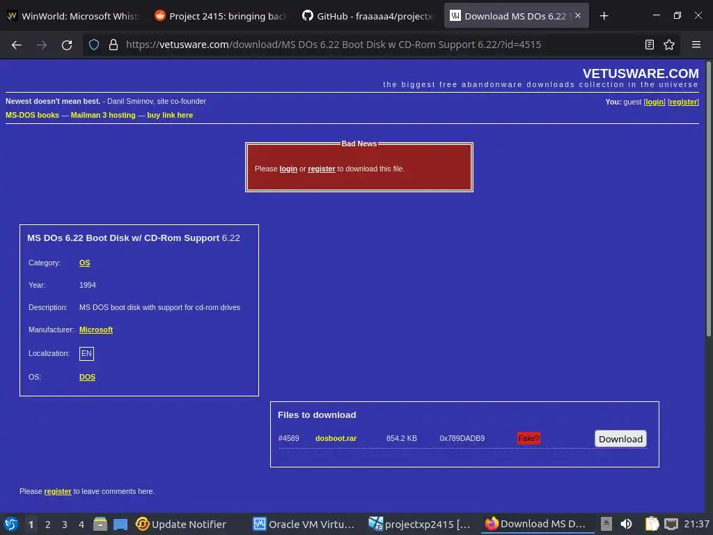Click the register link in top right
This screenshot has height=535, width=713.
[683, 102]
